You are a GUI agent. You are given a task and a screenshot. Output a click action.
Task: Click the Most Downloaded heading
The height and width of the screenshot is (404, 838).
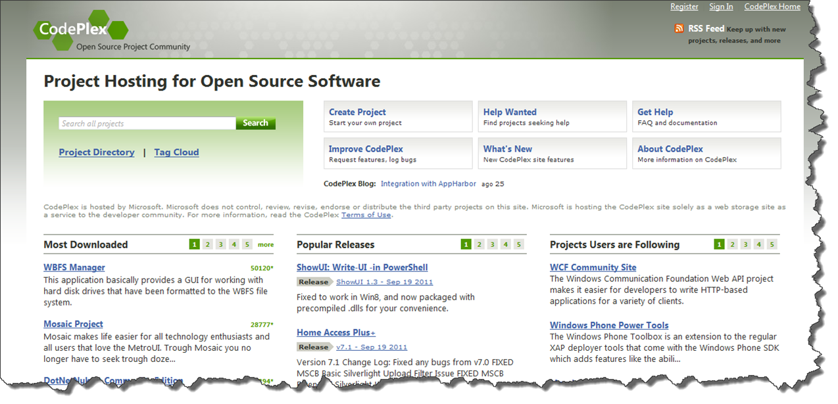[x=86, y=244]
